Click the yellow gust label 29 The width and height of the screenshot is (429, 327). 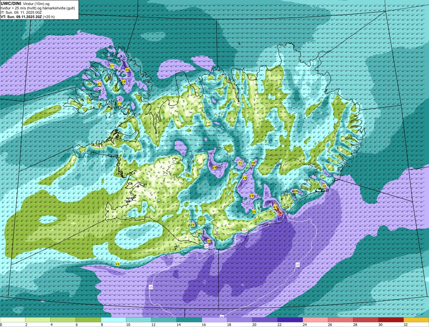(245, 178)
